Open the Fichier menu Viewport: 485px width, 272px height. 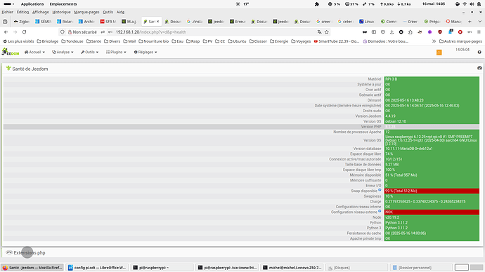click(8, 12)
